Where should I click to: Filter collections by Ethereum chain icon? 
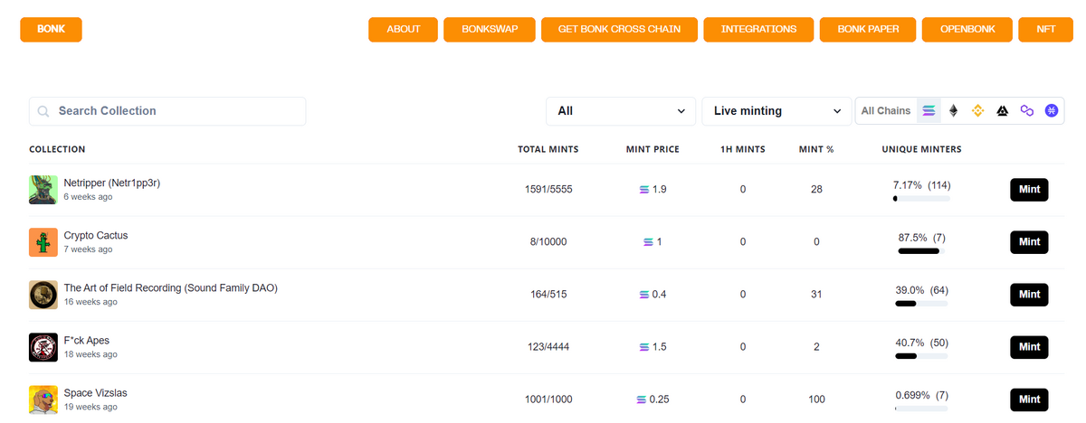tap(953, 111)
